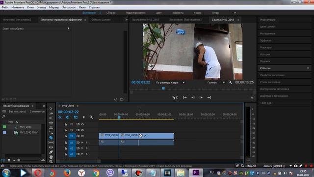Toggle sync lock on V2 track
314x177 pixels.
pyautogui.click(x=78, y=130)
